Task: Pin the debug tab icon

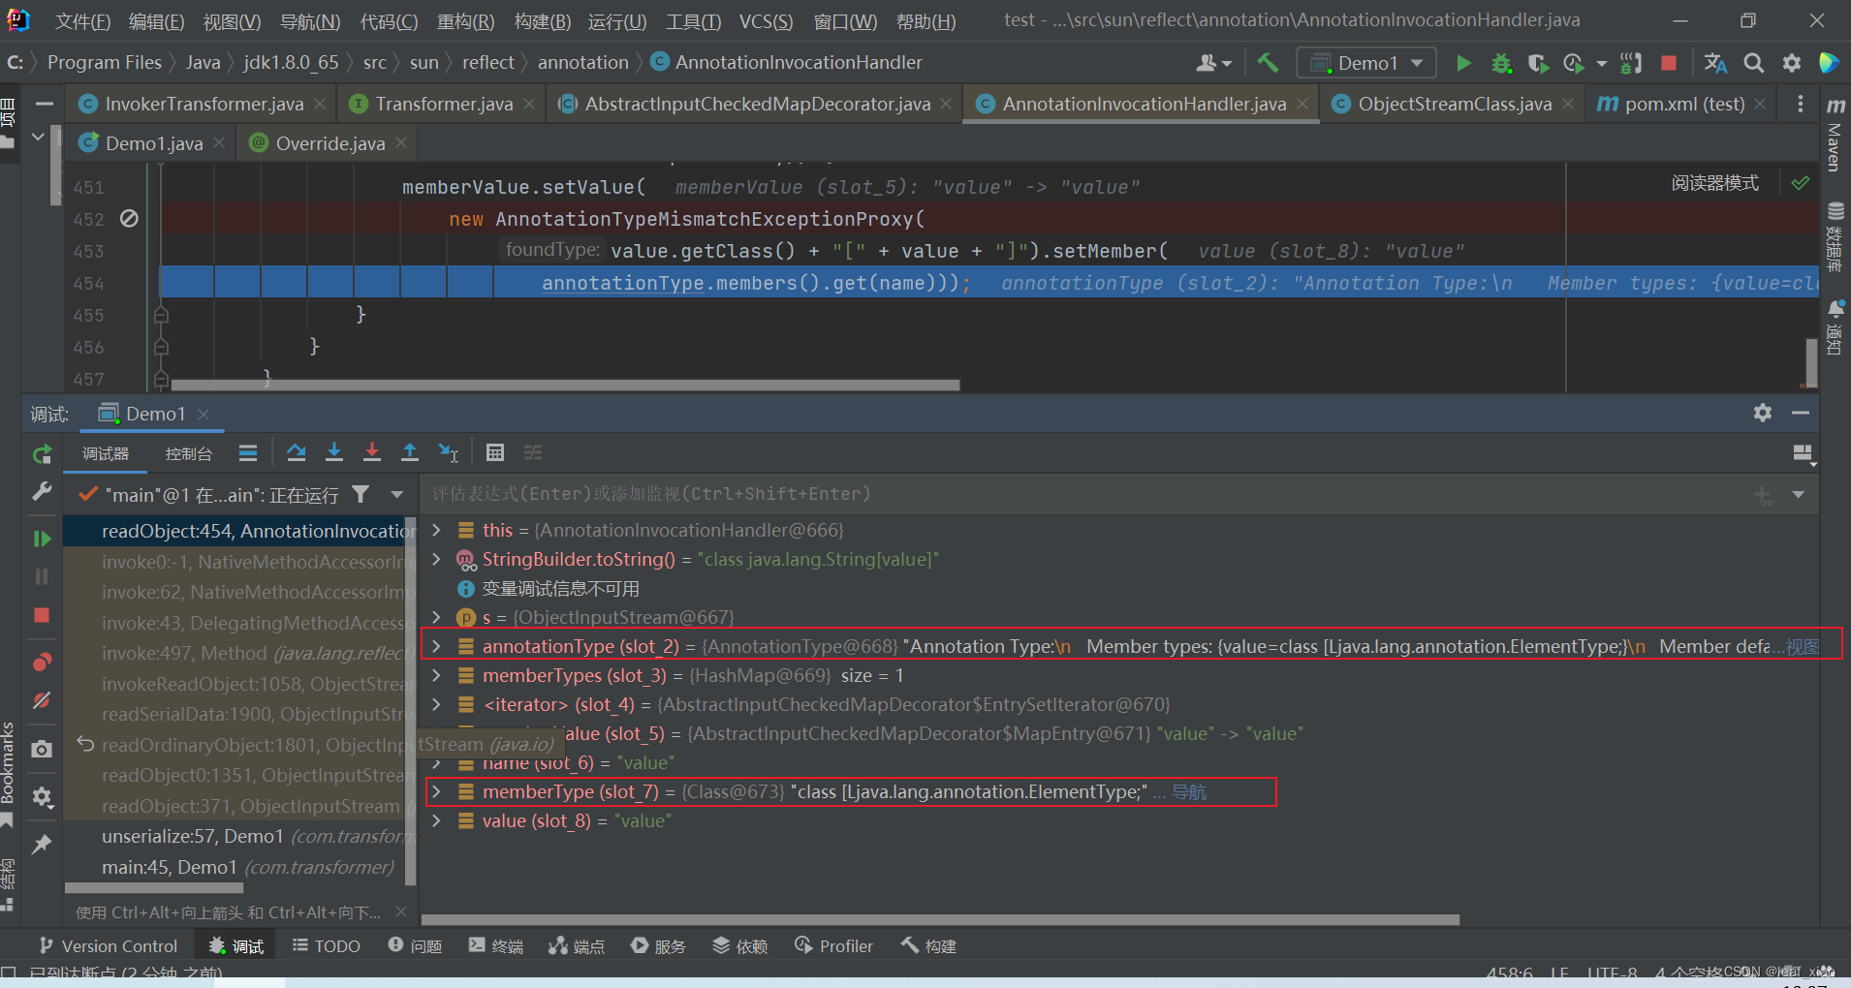Action: [x=42, y=845]
